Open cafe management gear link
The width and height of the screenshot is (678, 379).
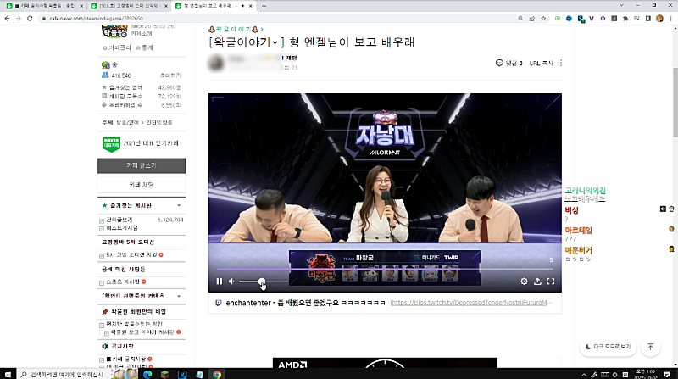click(117, 48)
